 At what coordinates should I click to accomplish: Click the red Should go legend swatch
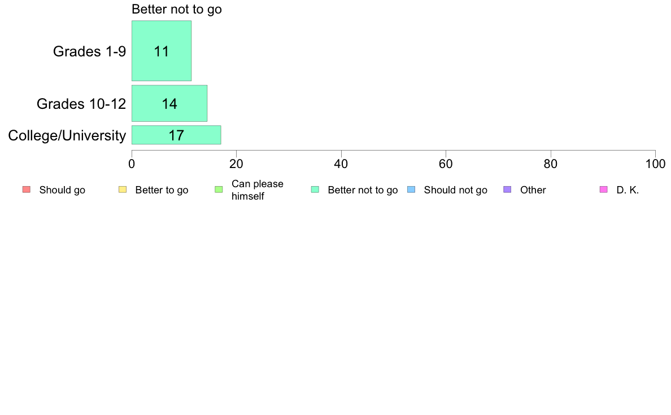[27, 190]
